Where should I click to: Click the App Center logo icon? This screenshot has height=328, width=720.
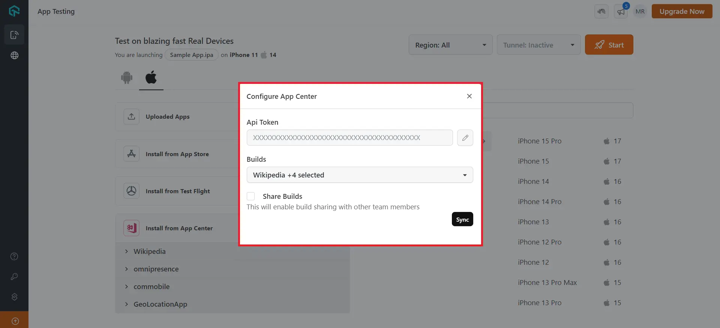[x=131, y=228]
